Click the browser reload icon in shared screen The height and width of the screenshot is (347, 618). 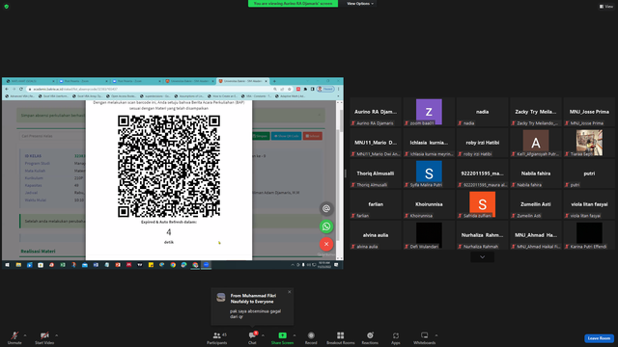(x=21, y=90)
